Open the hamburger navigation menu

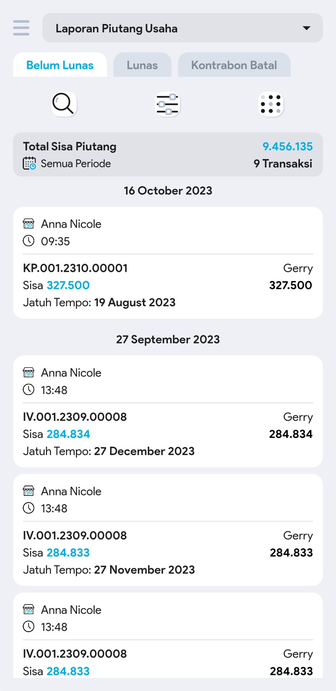pos(21,28)
